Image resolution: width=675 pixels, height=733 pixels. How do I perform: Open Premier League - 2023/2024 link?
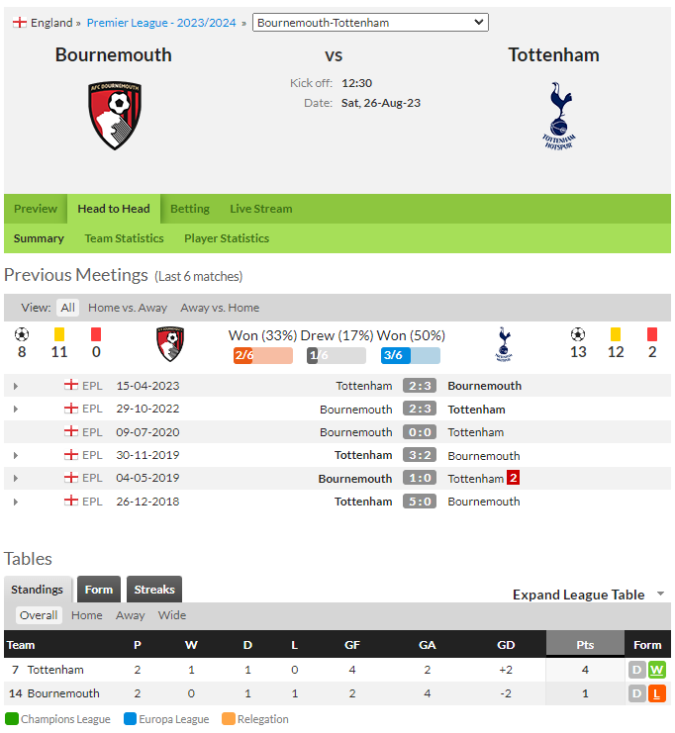tap(161, 23)
